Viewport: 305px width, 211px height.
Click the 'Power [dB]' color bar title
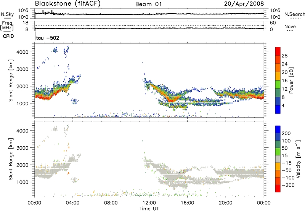291,80
